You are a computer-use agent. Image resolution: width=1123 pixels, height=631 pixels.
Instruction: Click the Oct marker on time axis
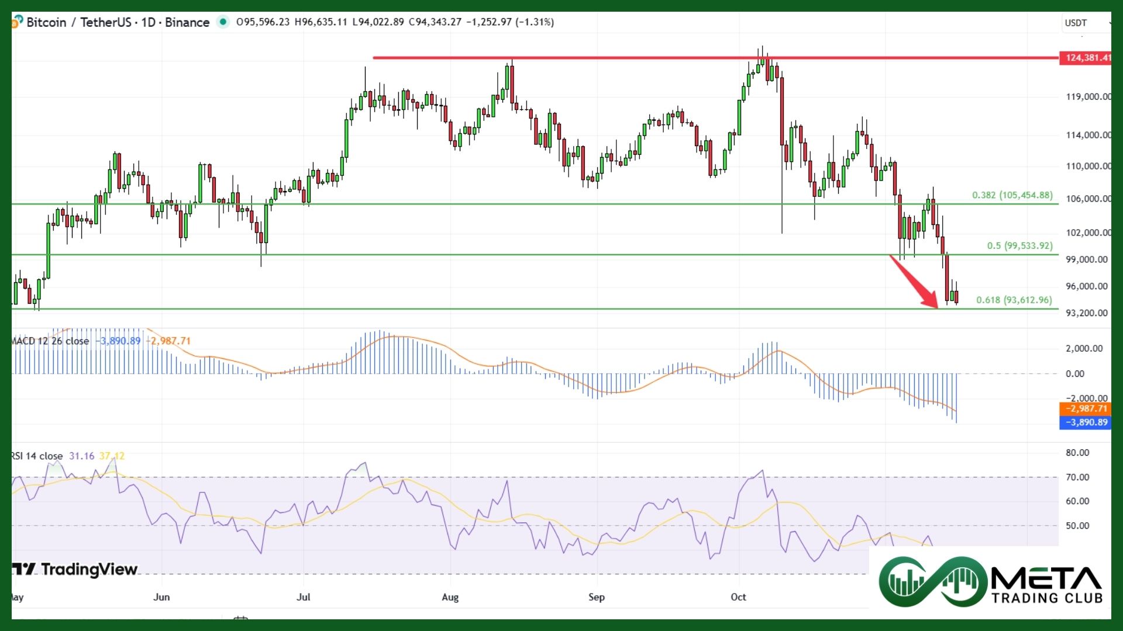738,597
